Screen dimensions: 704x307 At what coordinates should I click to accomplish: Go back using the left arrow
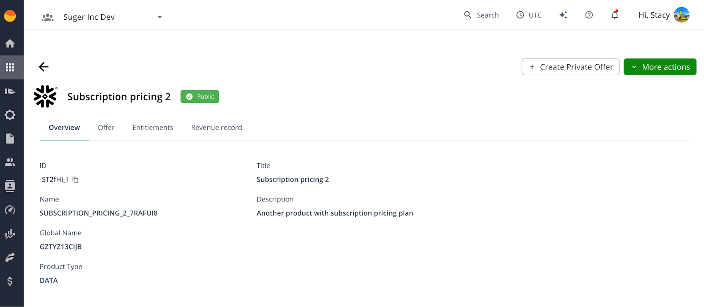tap(44, 67)
